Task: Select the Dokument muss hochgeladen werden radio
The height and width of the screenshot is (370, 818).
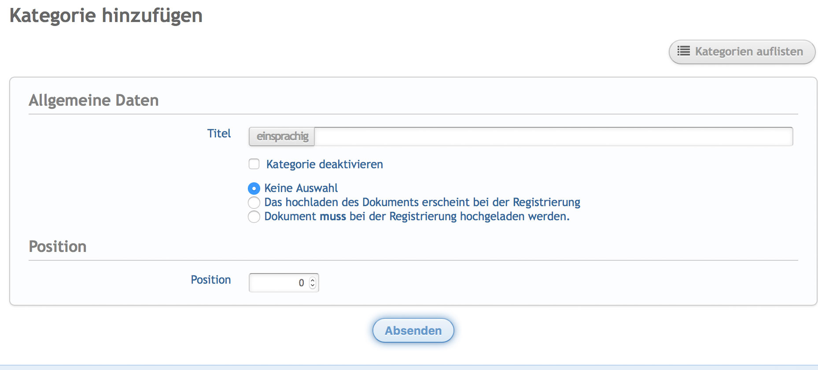Action: [254, 217]
